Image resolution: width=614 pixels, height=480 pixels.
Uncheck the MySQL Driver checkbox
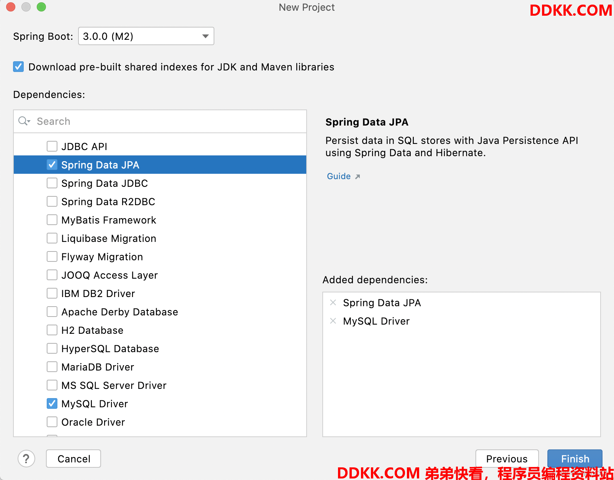(52, 403)
